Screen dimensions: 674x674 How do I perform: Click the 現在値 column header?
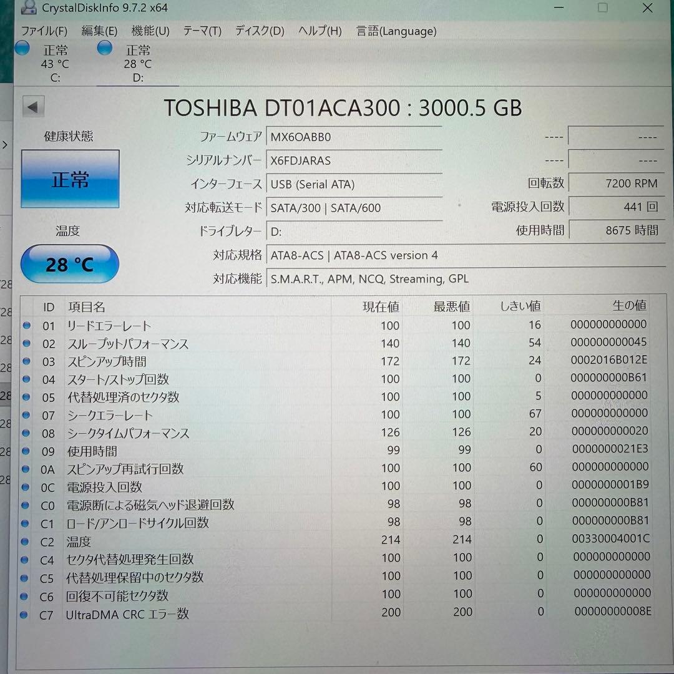366,306
